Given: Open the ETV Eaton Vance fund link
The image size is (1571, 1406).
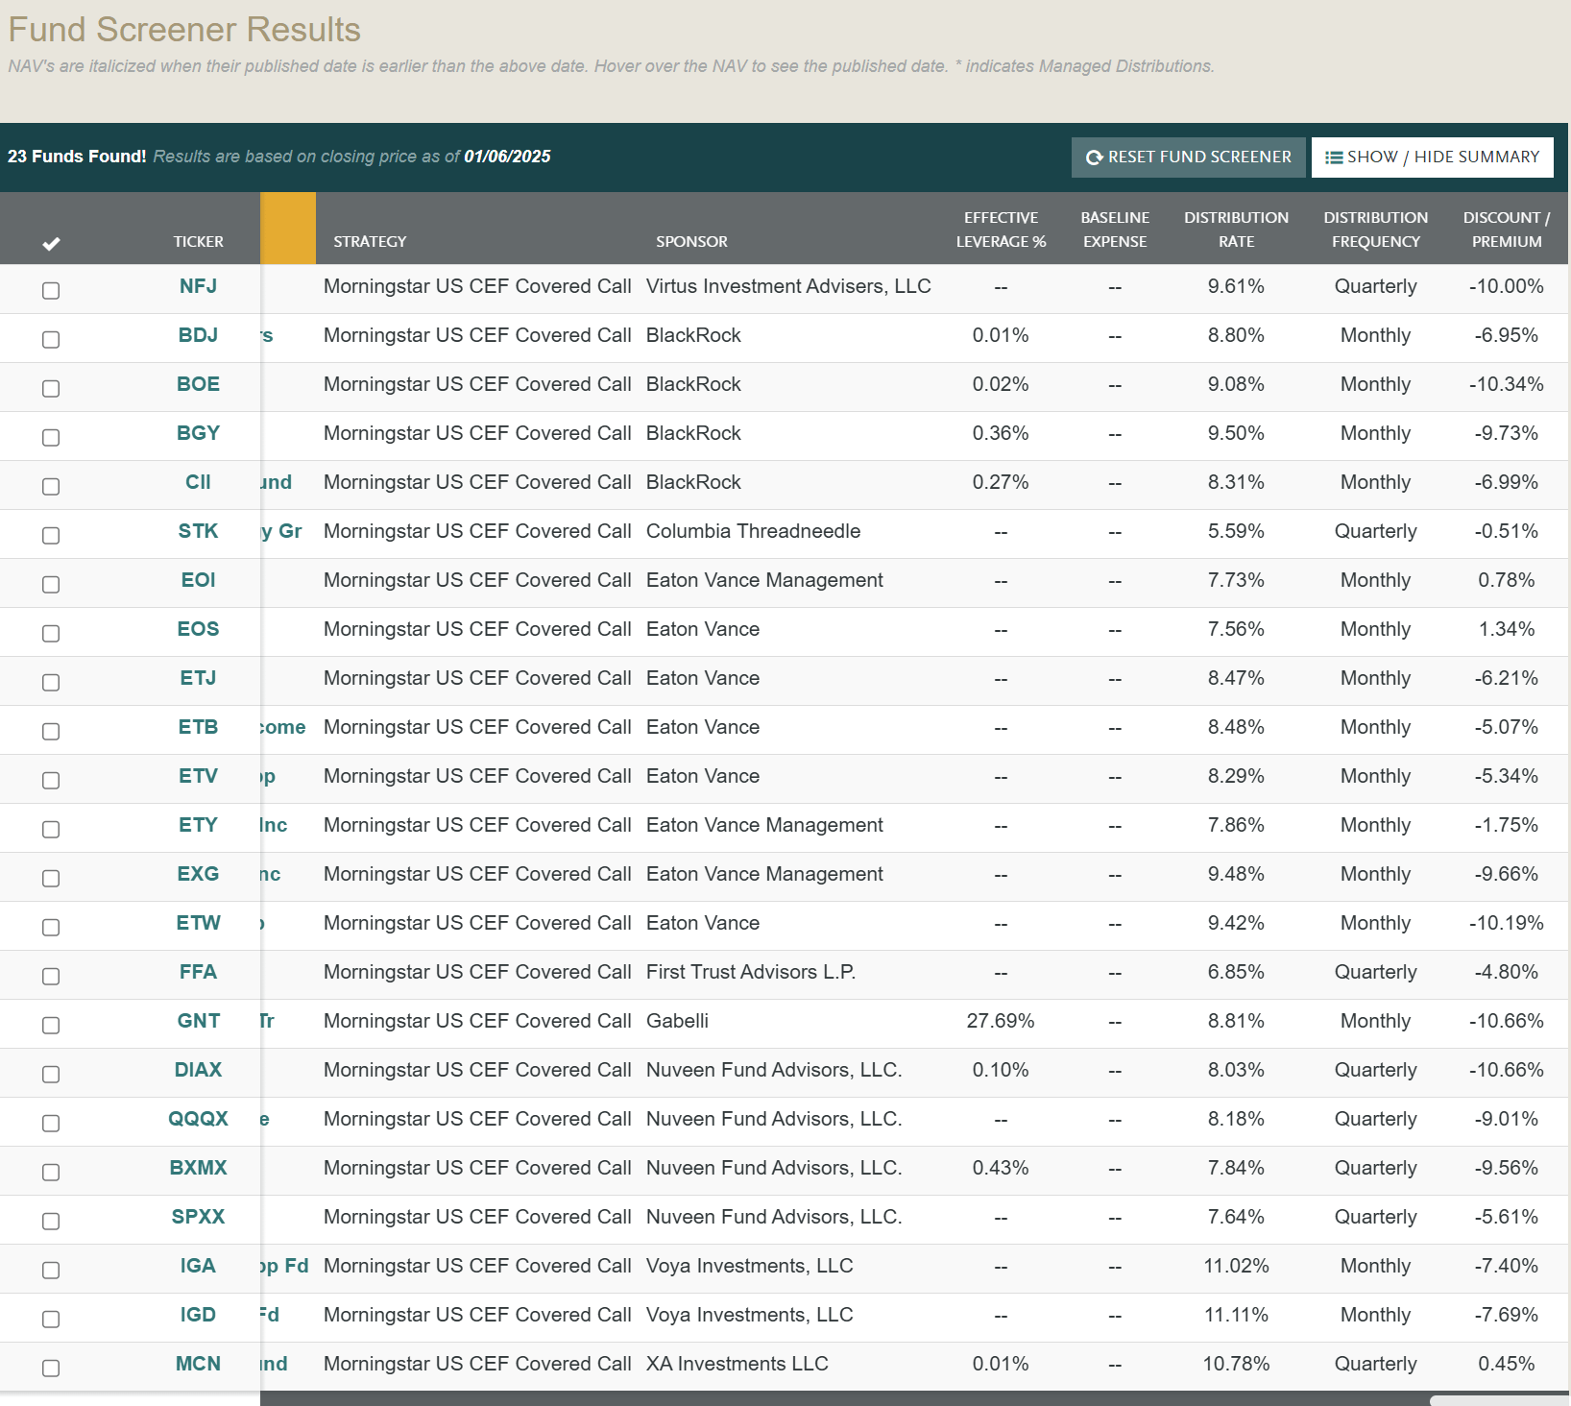Looking at the screenshot, I should click(x=198, y=775).
